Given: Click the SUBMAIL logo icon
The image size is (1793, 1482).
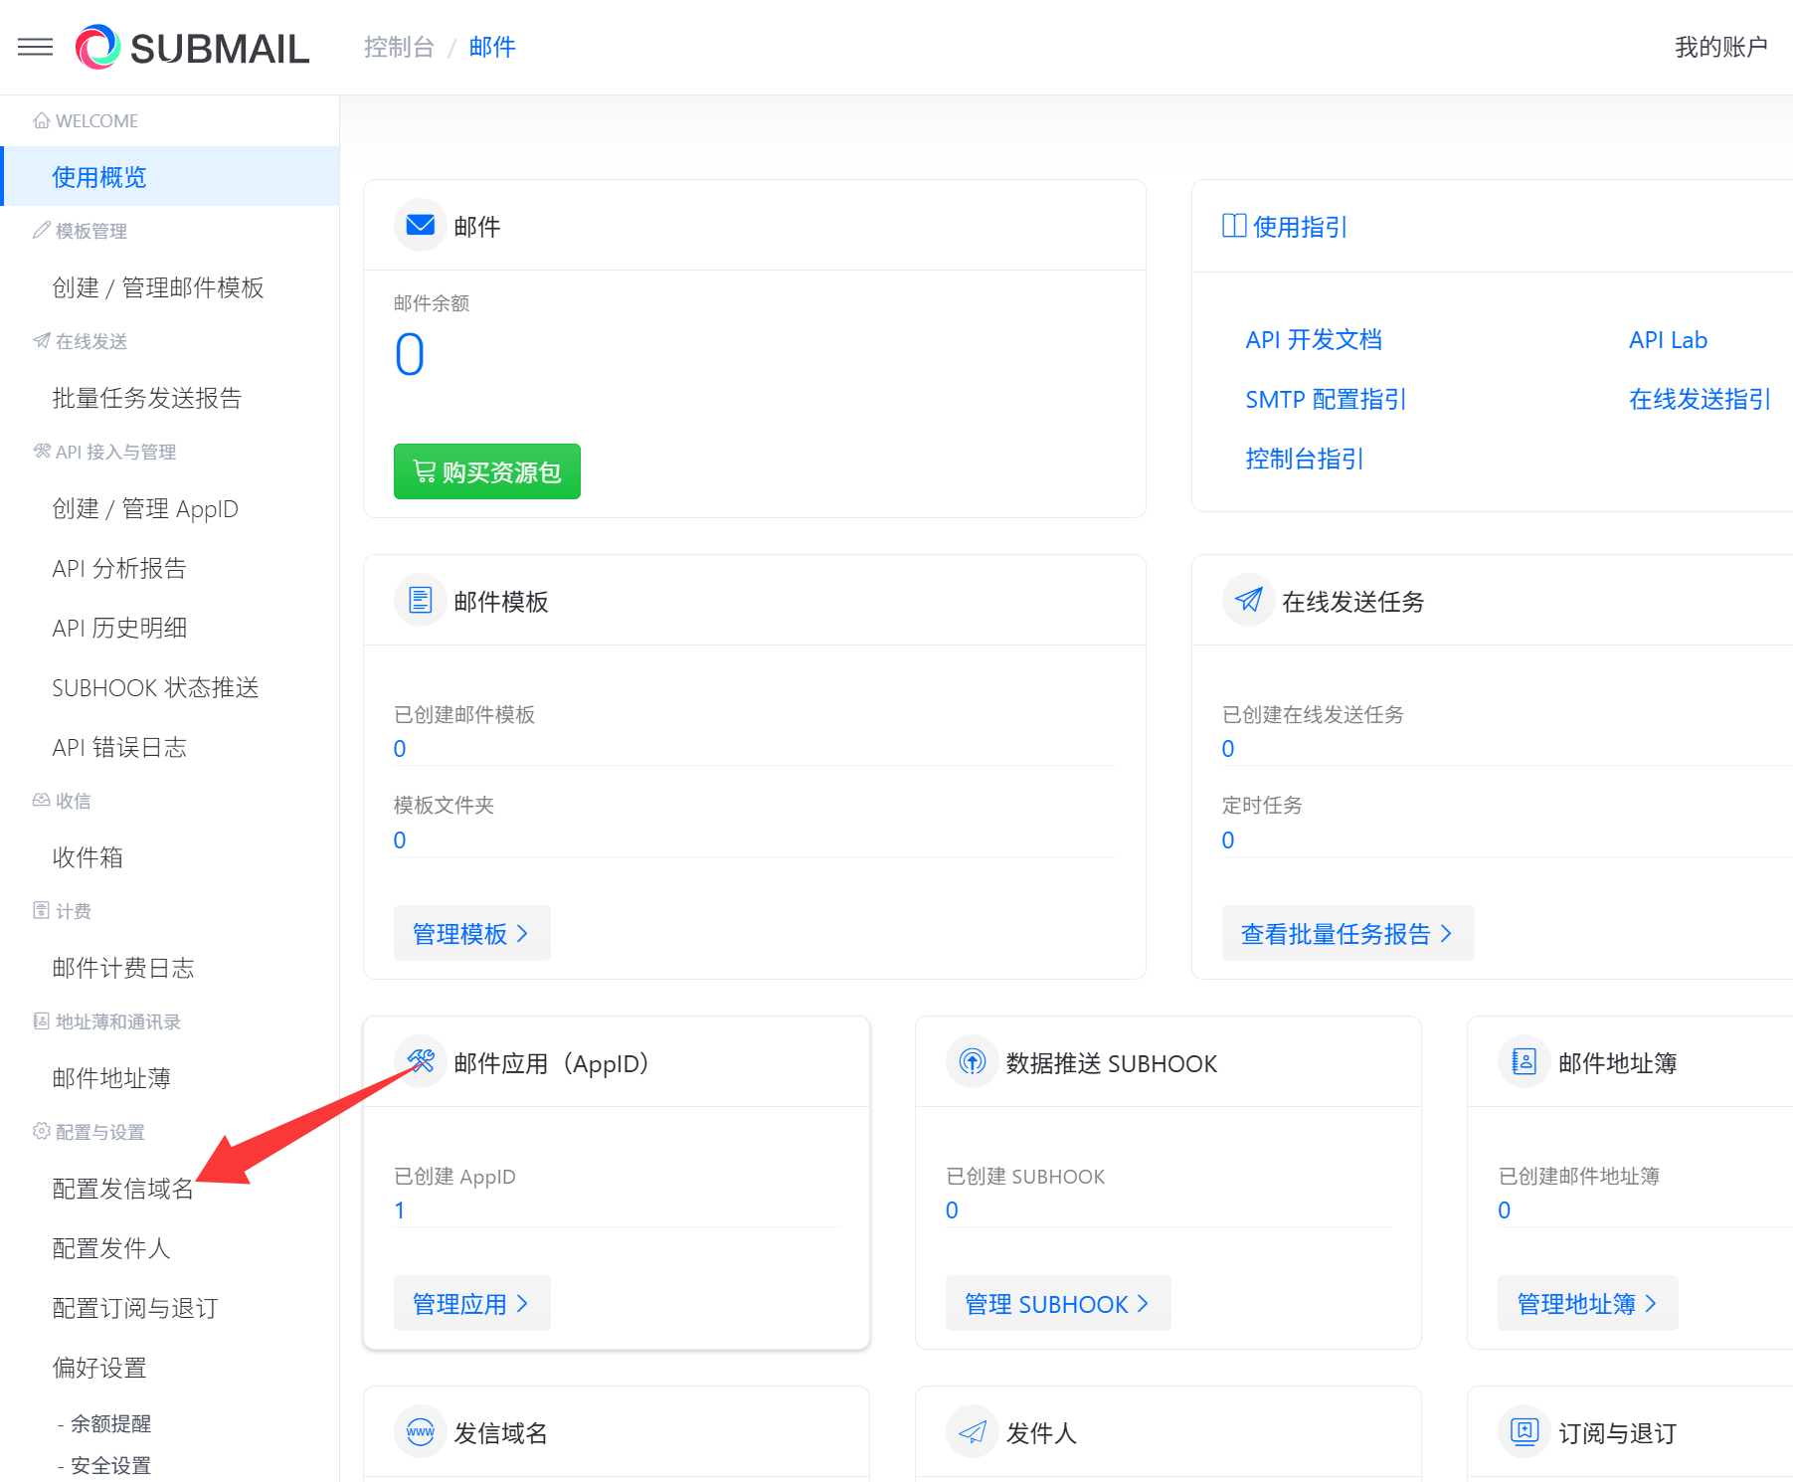Looking at the screenshot, I should click(97, 47).
